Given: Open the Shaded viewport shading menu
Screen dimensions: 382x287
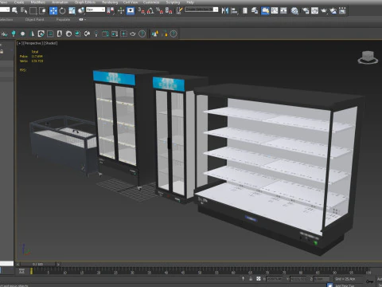Looking at the screenshot, I should coord(50,43).
